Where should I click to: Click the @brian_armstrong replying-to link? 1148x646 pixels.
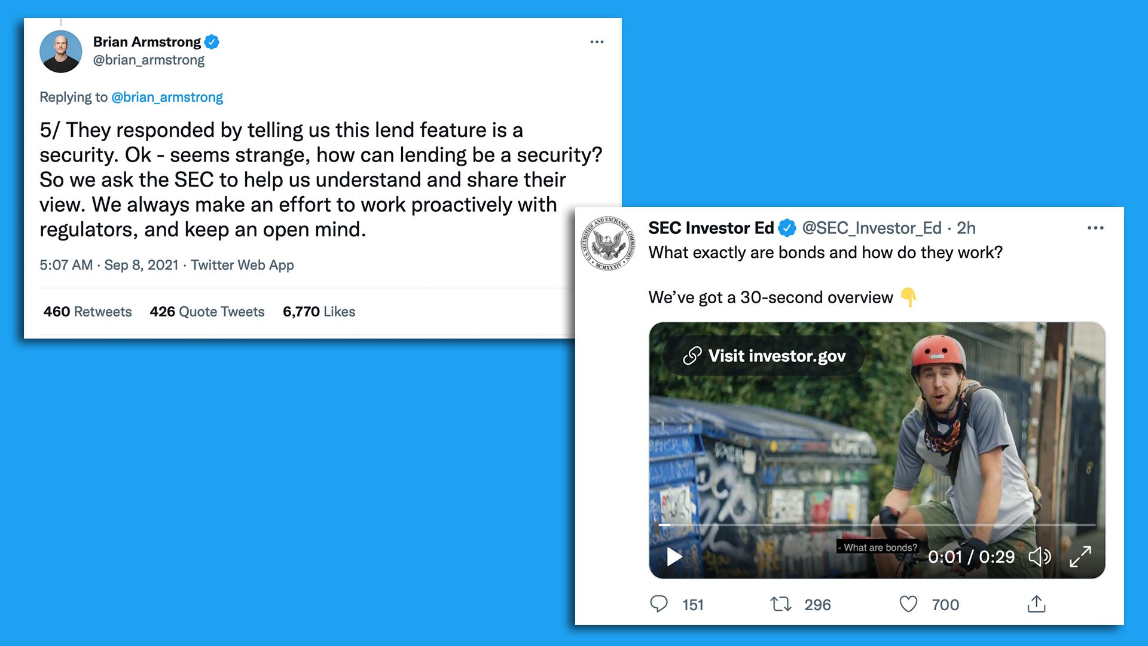(166, 97)
